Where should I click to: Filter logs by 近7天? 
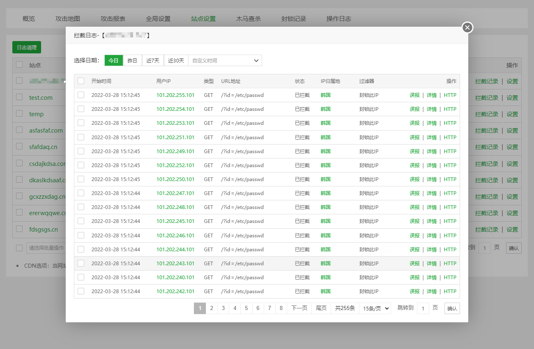tap(153, 60)
